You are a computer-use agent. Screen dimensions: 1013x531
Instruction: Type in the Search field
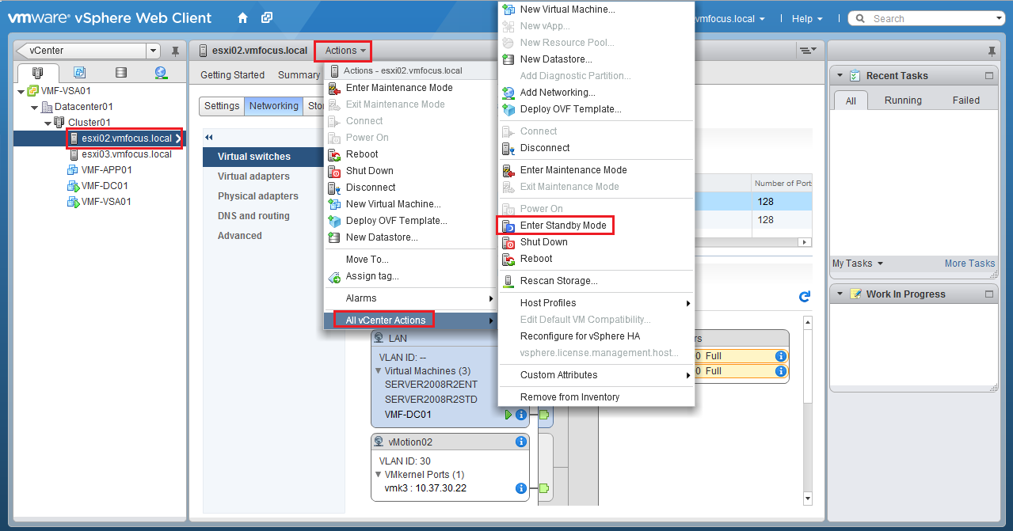click(x=931, y=18)
